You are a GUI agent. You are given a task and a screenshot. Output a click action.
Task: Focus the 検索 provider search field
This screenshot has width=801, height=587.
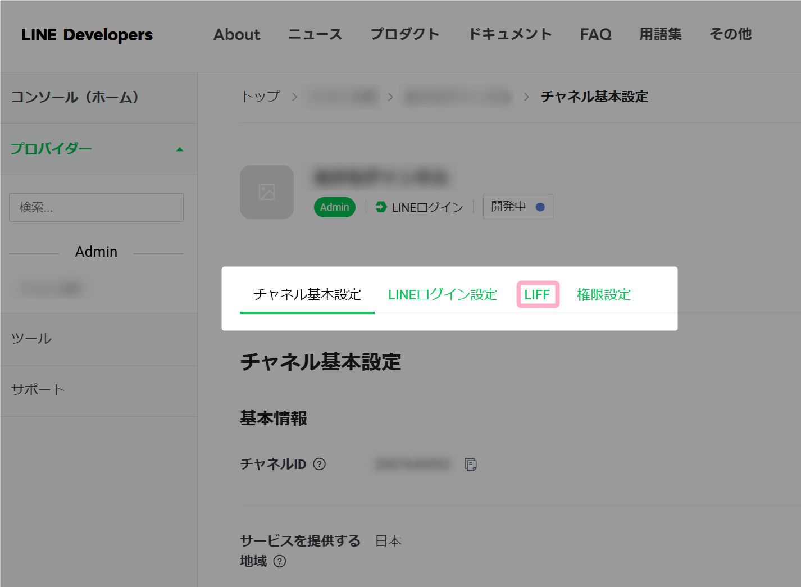pyautogui.click(x=96, y=207)
